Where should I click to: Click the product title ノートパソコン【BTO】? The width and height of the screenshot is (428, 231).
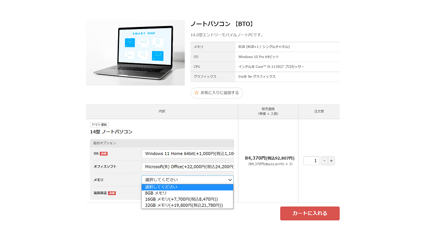[x=222, y=24]
